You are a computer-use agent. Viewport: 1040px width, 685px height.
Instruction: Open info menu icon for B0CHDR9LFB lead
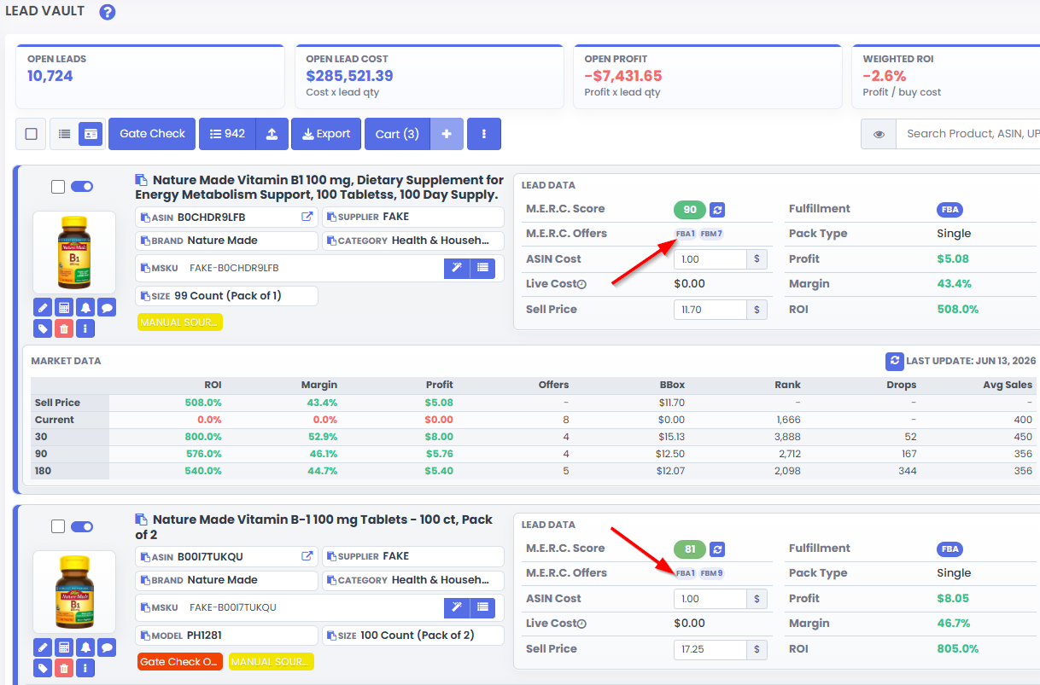coord(85,328)
